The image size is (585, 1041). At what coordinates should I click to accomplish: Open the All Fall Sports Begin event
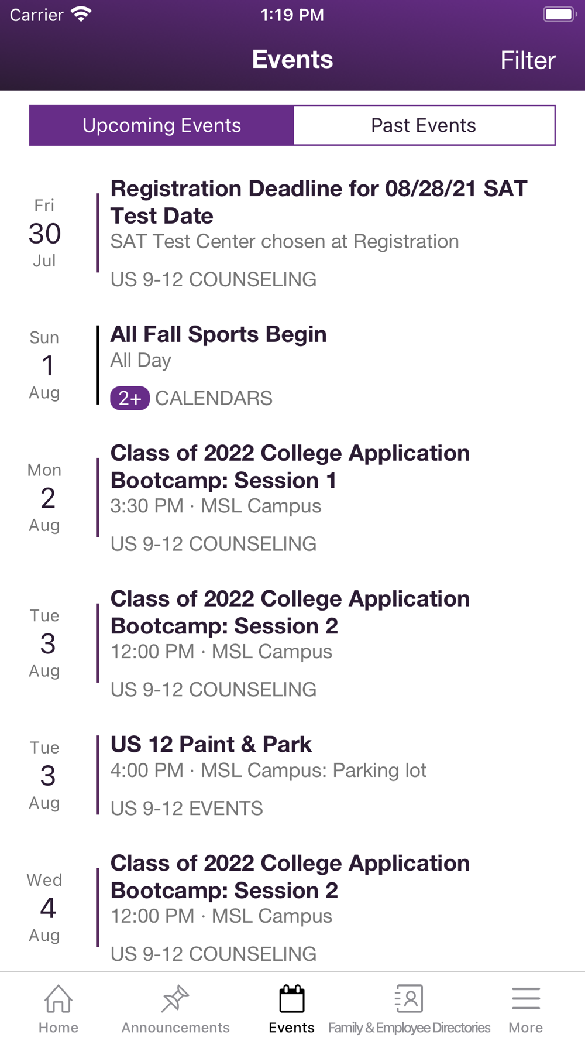219,334
